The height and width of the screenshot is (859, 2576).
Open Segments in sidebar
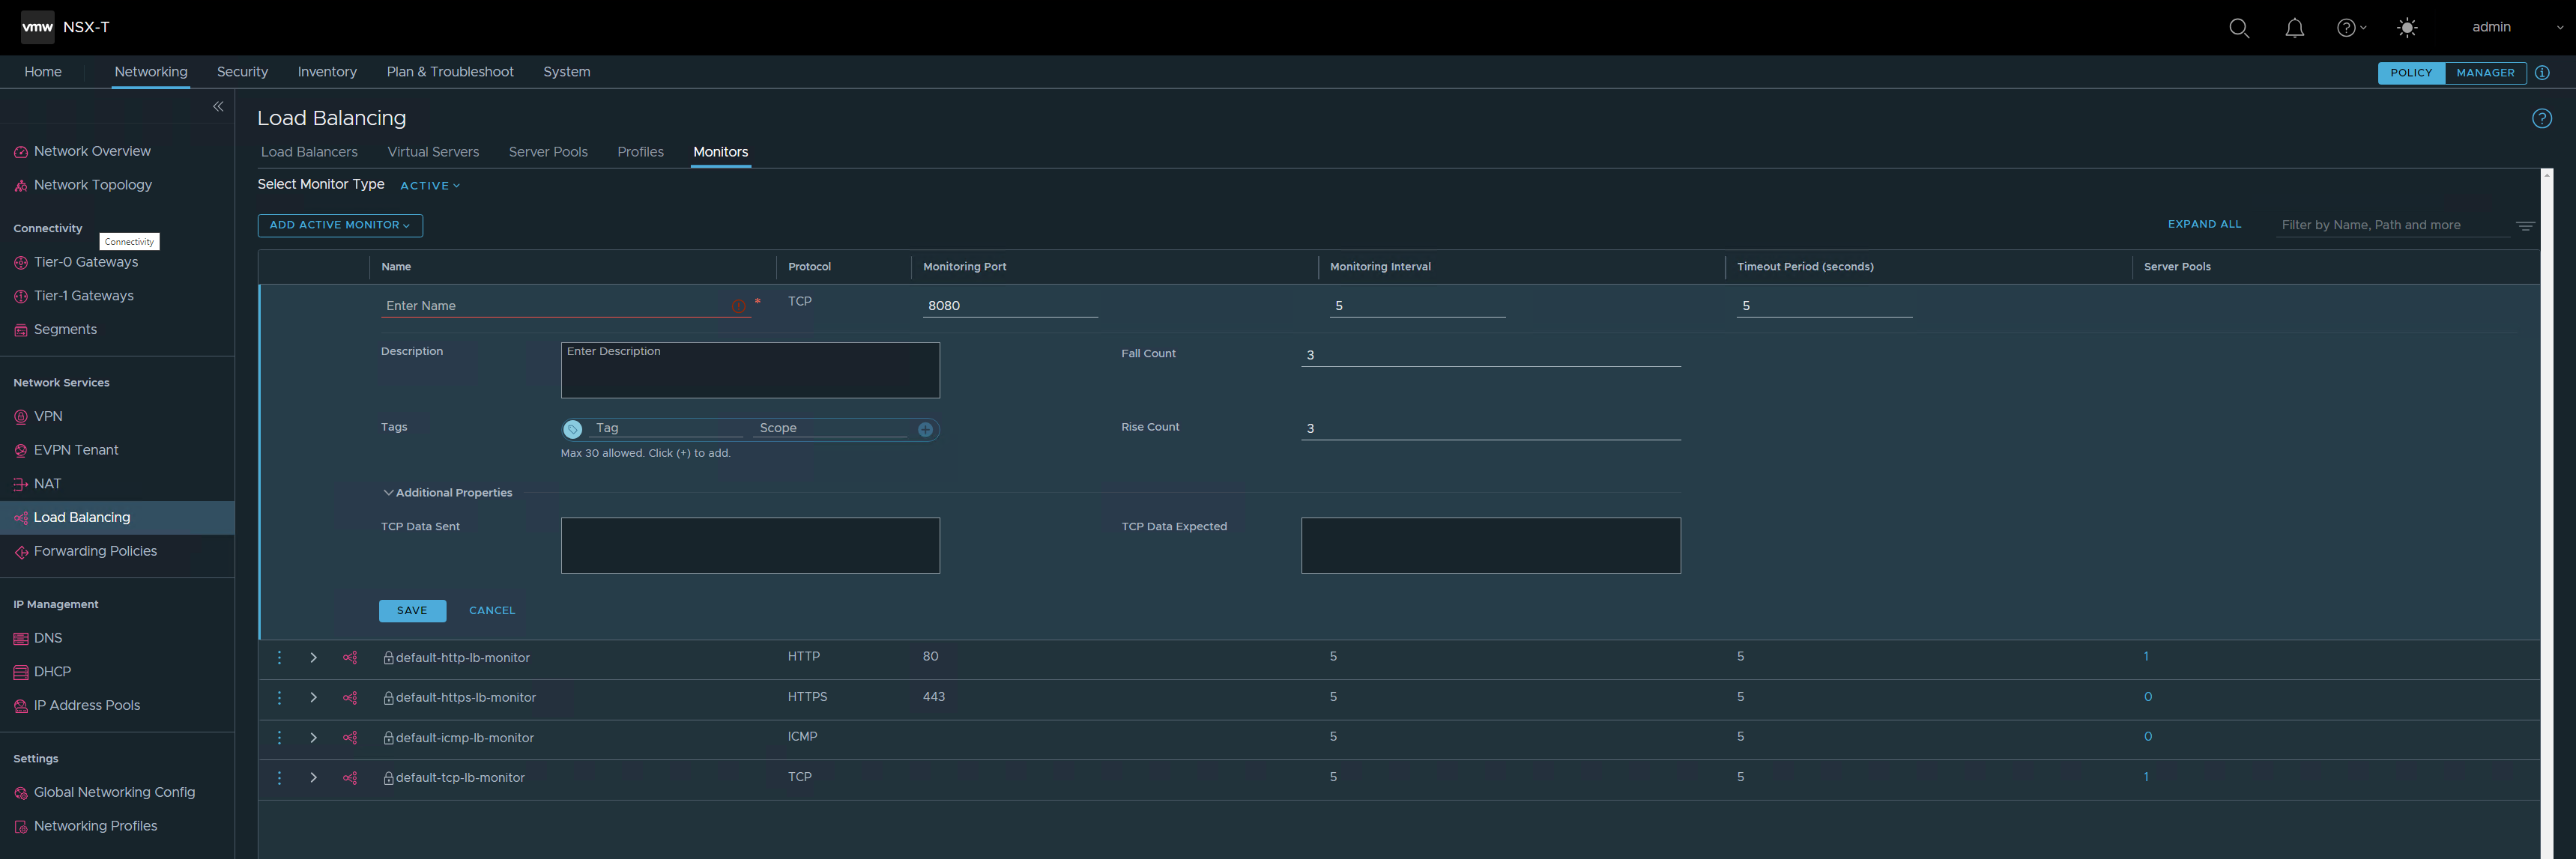tap(65, 330)
